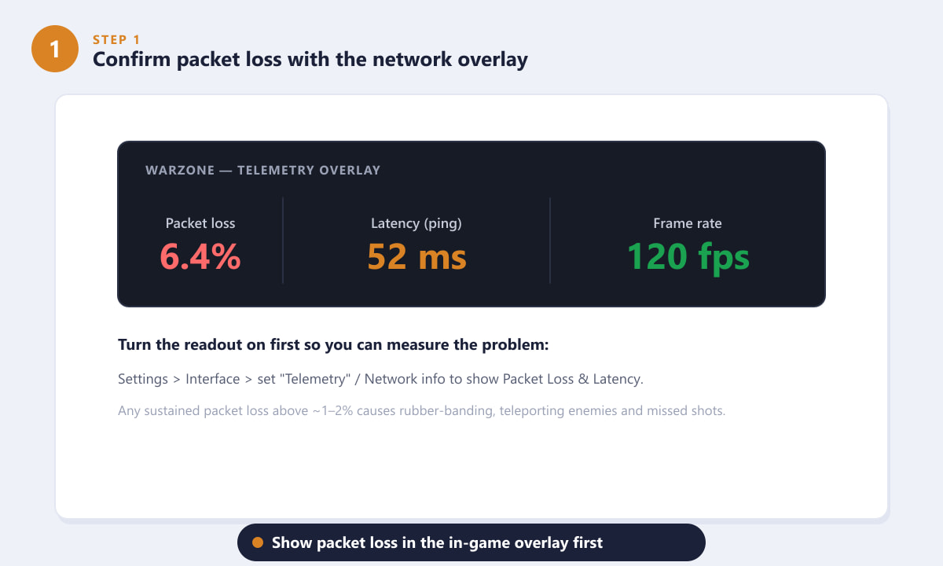The width and height of the screenshot is (943, 566).
Task: Click the Latency (ping) label
Action: [416, 223]
